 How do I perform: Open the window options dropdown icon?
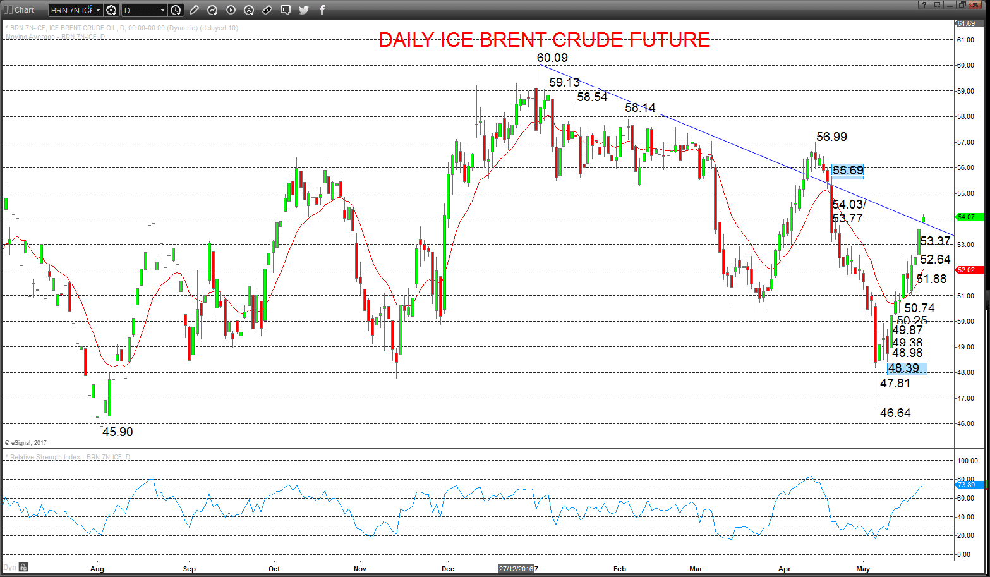[938, 4]
